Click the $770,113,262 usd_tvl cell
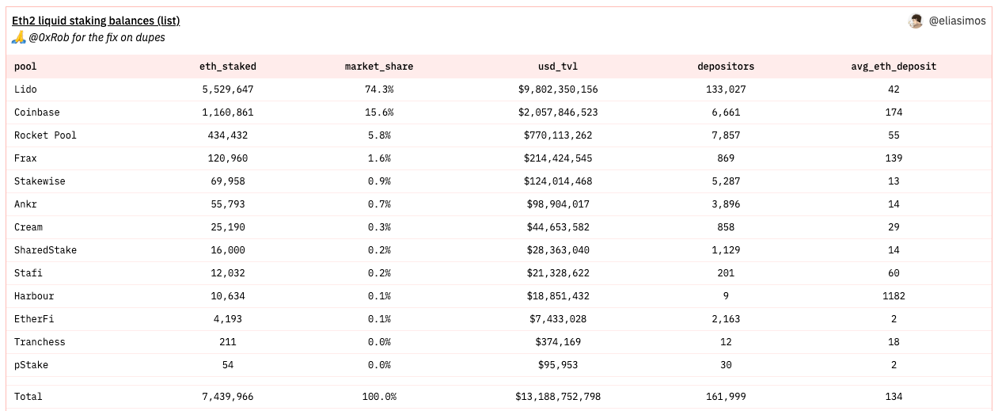This screenshot has height=411, width=998. click(x=558, y=135)
